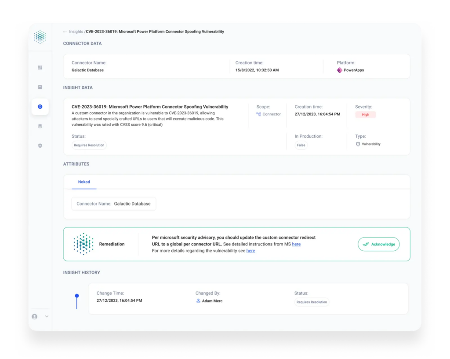
Task: Click the Vulnerability type shield icon
Action: [358, 144]
